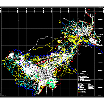The height and width of the screenshot is (104, 104).
Task: Select the green line sample in legend
Action: pos(79,92)
